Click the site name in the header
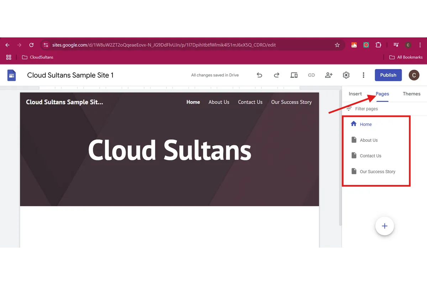427x285 pixels. [64, 102]
